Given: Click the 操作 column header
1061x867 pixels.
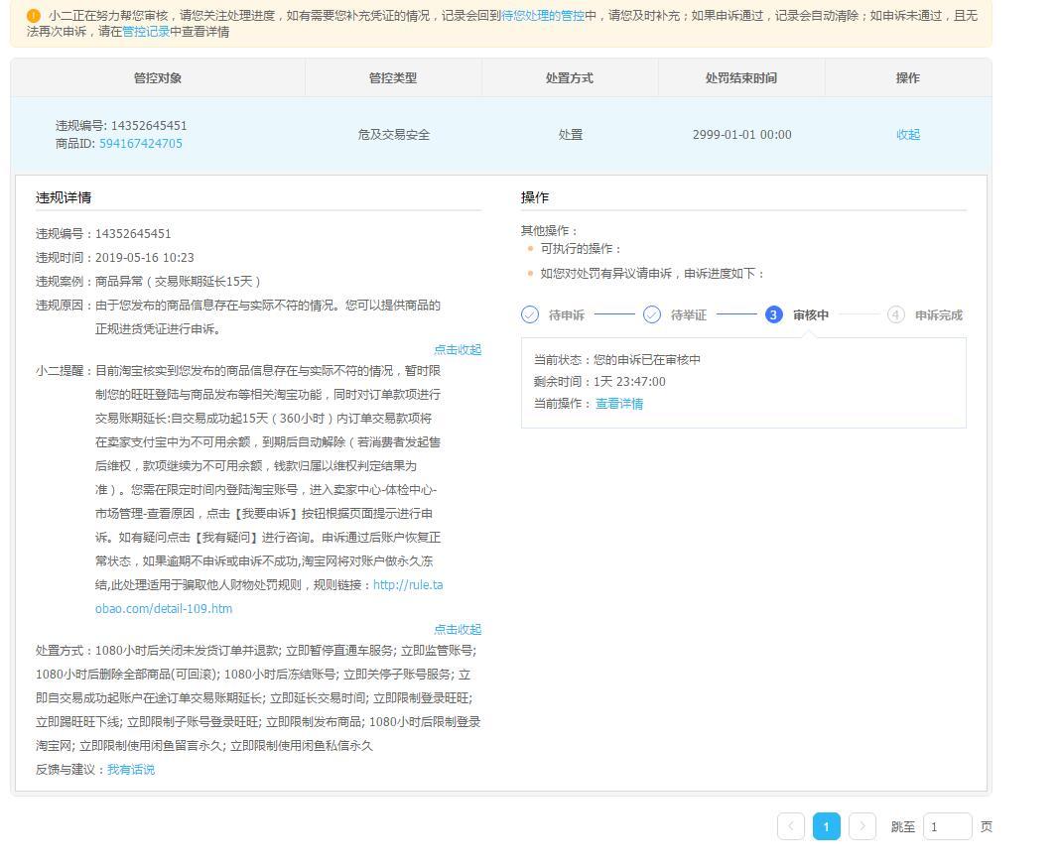Looking at the screenshot, I should [x=908, y=77].
